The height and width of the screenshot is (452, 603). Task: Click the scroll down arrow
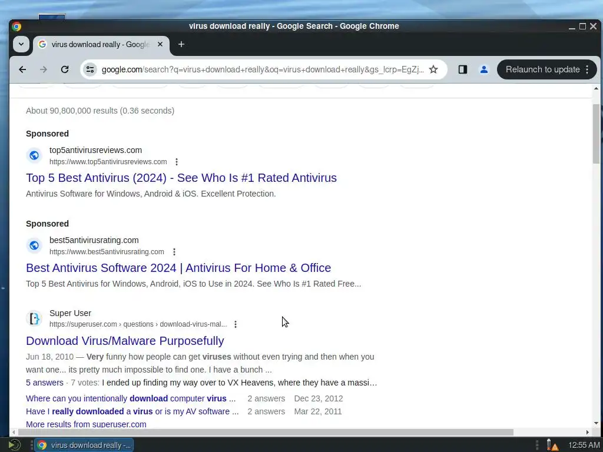click(x=596, y=423)
